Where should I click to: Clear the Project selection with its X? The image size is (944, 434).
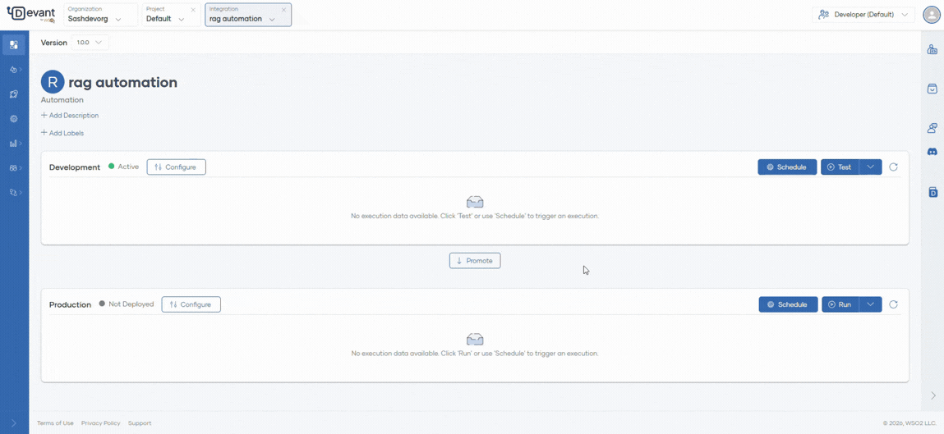tap(193, 10)
